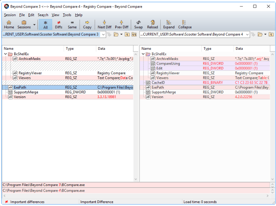Open the View menu
This screenshot has width=276, height=206.
point(55,15)
